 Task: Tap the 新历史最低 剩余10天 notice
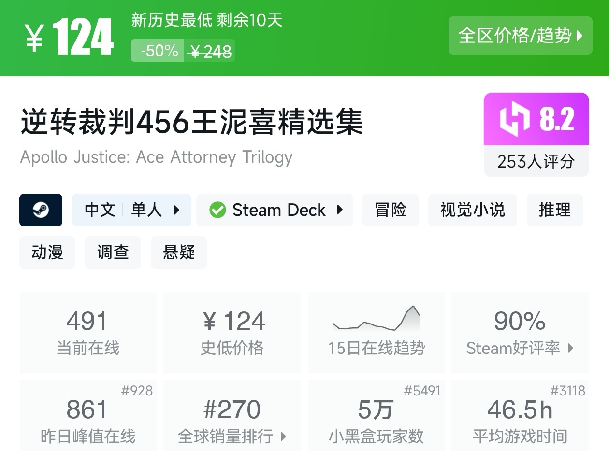207,20
